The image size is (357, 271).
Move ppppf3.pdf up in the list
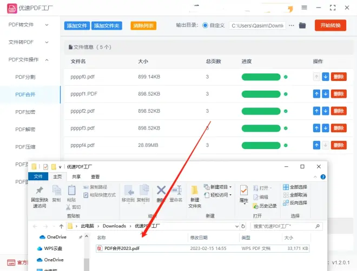tap(316, 128)
